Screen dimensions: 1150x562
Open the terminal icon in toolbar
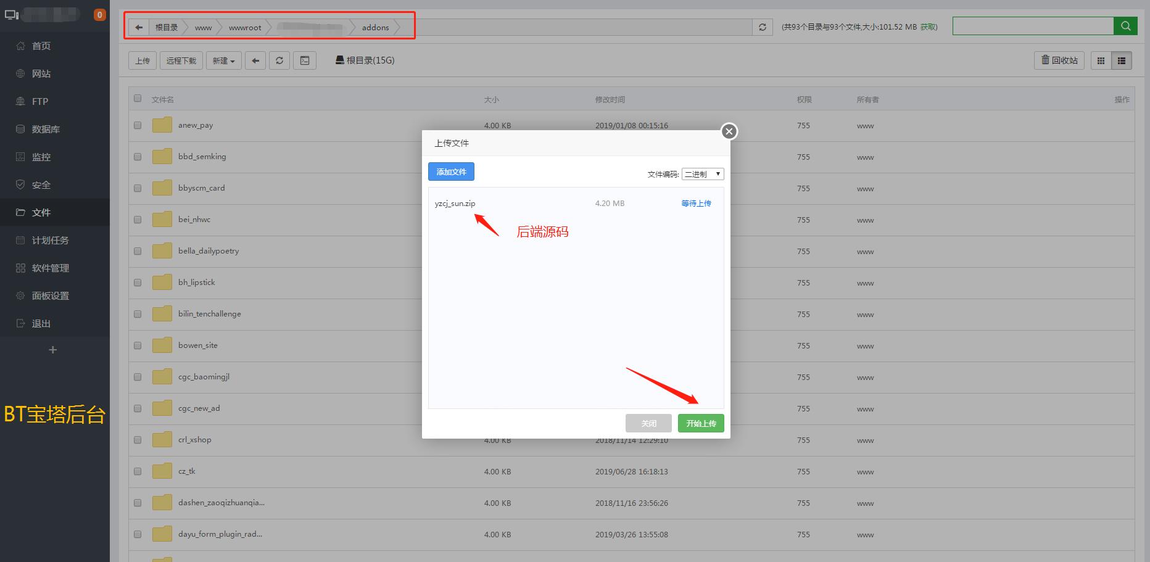pyautogui.click(x=305, y=60)
